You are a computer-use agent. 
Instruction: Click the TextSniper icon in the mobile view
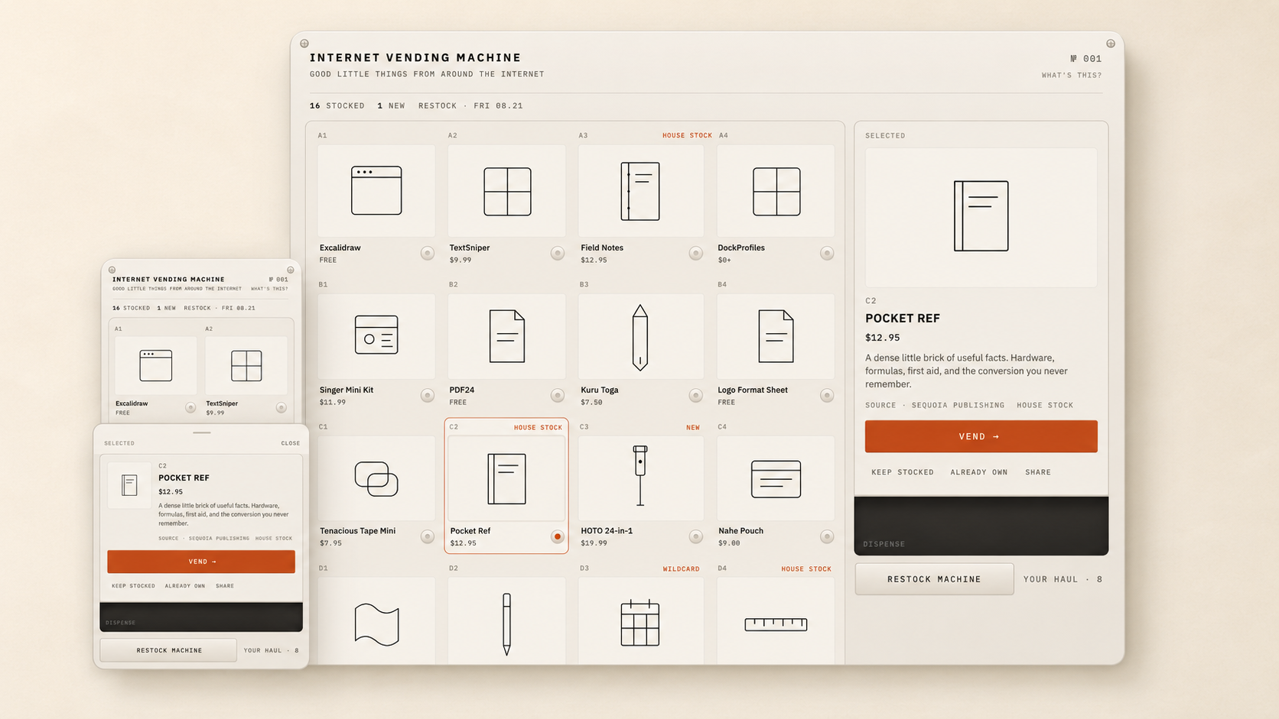click(x=246, y=366)
